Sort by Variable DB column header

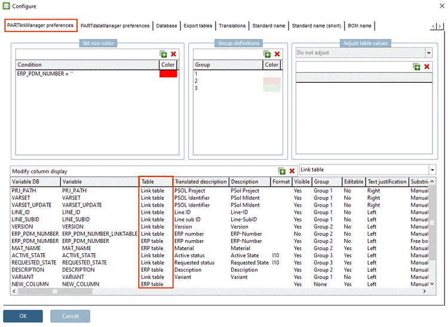pyautogui.click(x=35, y=182)
